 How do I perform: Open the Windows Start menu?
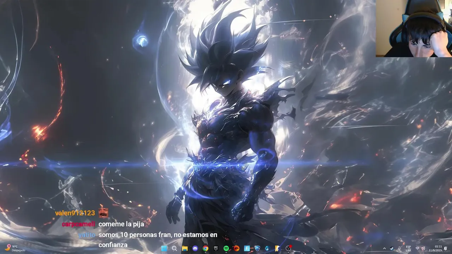point(164,248)
